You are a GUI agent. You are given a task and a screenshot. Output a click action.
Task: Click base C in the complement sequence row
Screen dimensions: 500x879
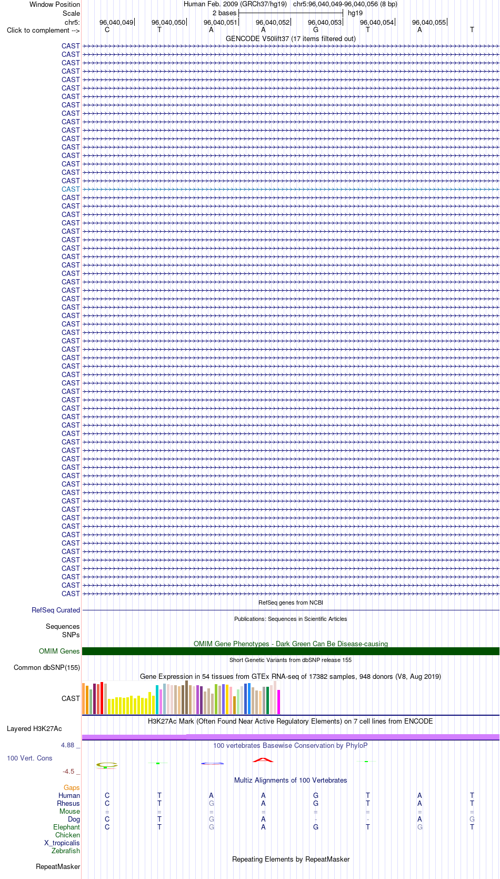click(107, 30)
